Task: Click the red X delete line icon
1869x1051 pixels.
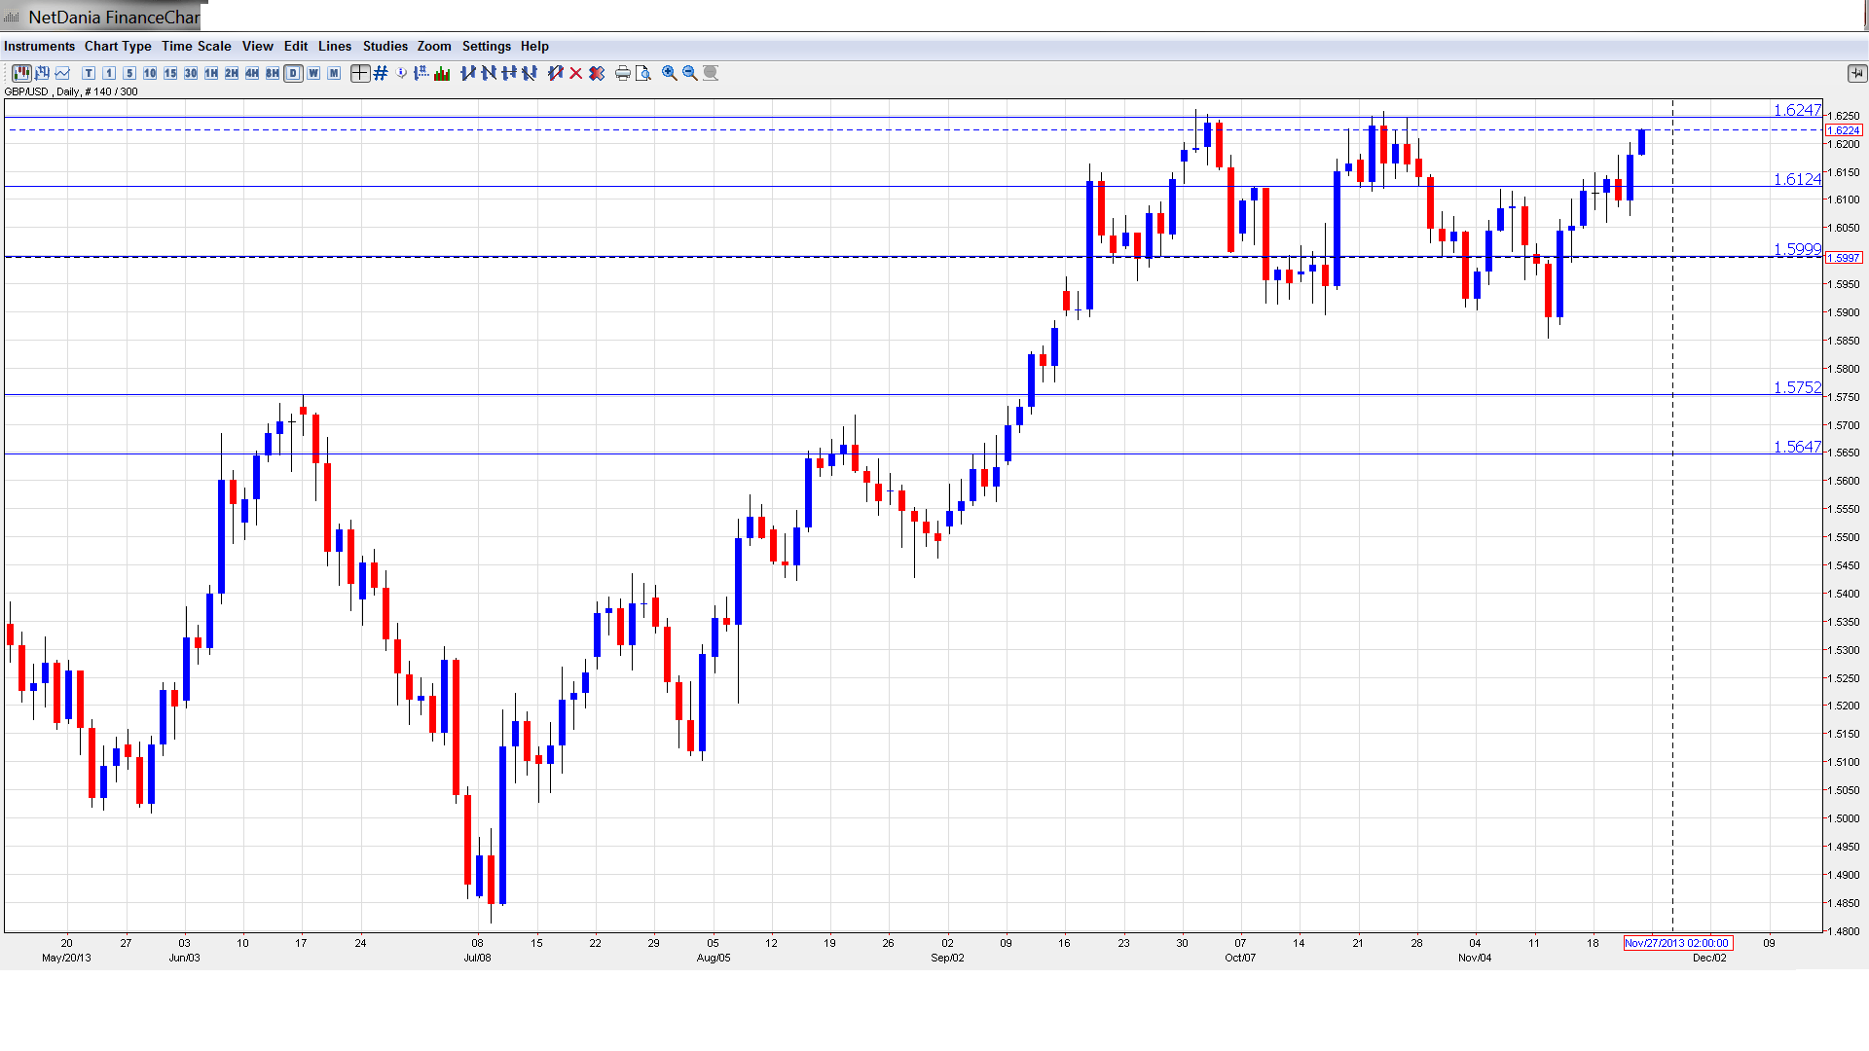Action: 576,73
